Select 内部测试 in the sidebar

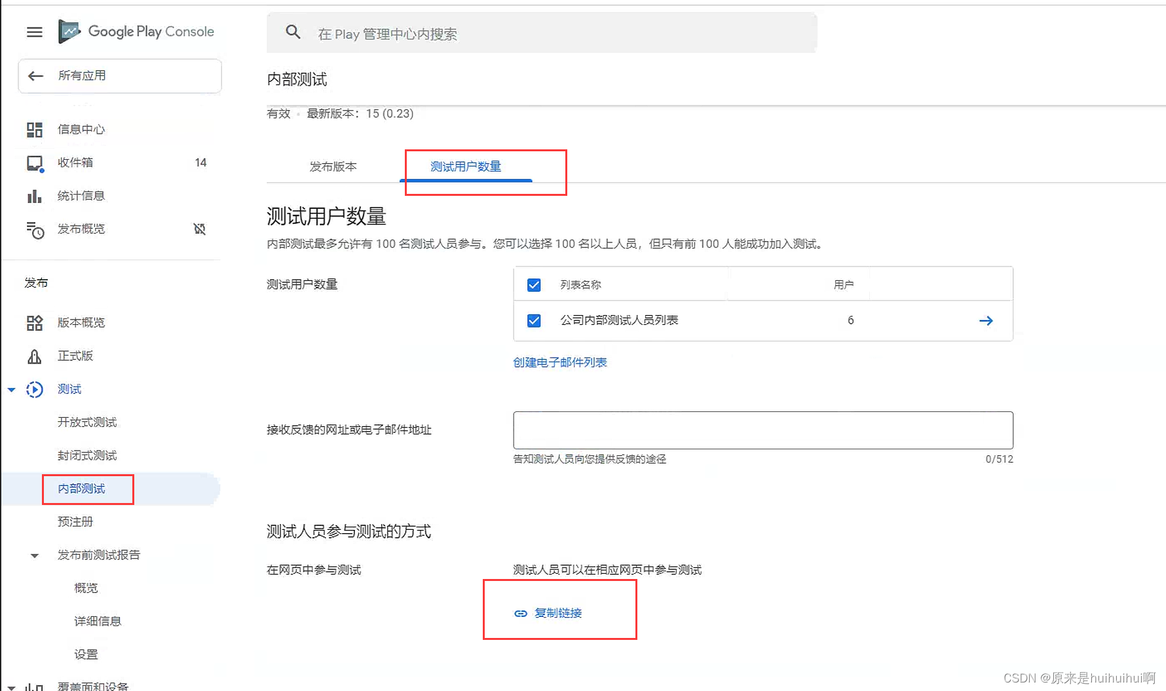coord(81,489)
